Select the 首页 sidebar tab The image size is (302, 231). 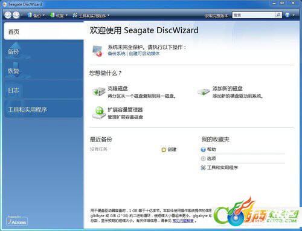[43, 31]
